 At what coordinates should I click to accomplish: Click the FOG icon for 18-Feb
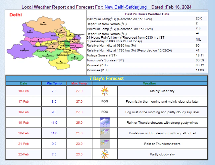coord(105,112)
